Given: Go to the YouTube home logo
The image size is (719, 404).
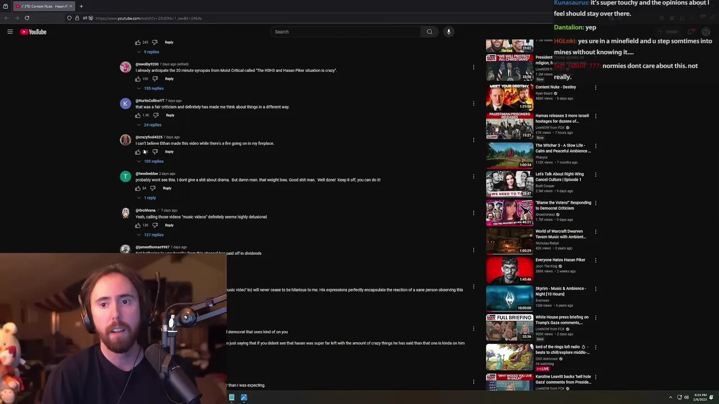Looking at the screenshot, I should point(33,32).
